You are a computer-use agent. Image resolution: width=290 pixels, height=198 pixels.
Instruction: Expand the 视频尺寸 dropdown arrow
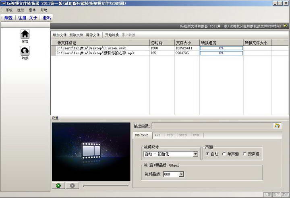coord(195,154)
